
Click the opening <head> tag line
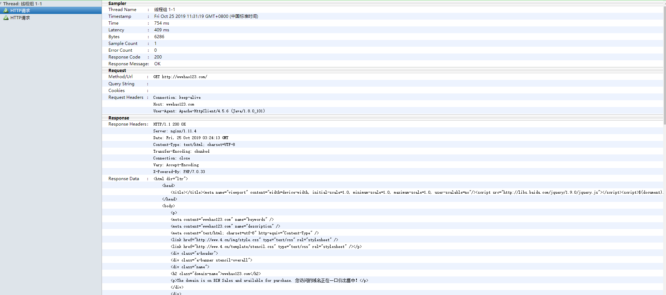click(x=169, y=185)
